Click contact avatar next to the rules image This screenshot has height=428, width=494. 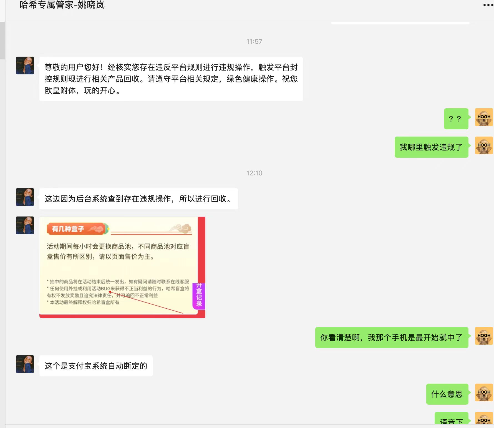tap(25, 225)
